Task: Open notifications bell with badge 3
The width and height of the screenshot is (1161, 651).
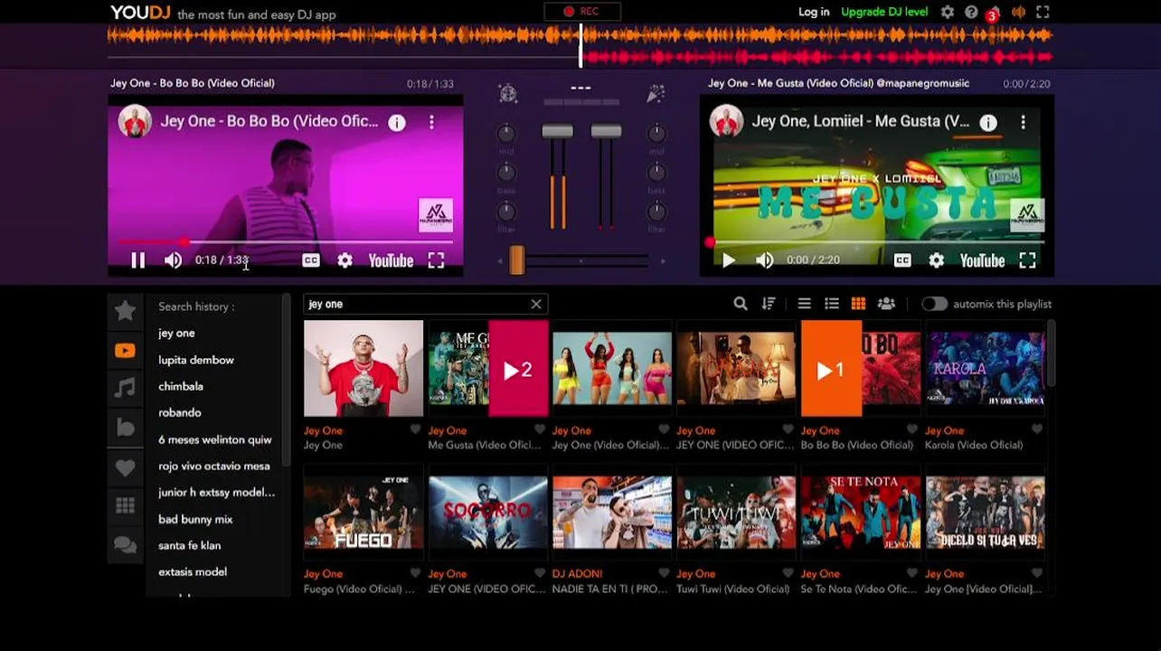Action: pyautogui.click(x=994, y=13)
